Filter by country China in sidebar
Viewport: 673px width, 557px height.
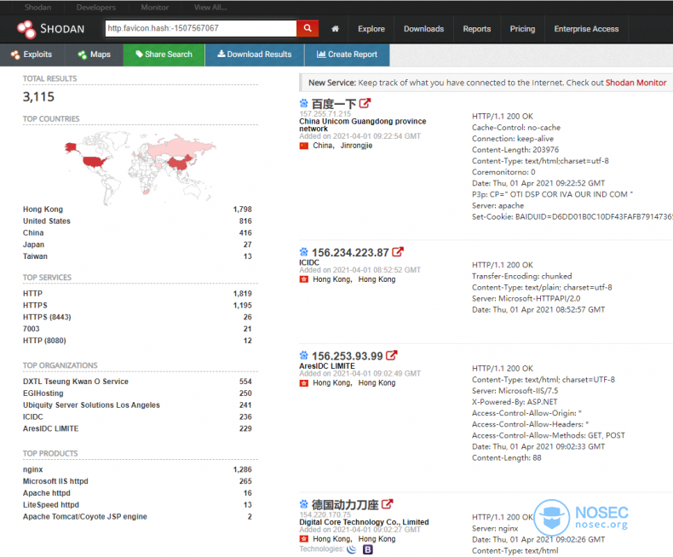tap(33, 233)
